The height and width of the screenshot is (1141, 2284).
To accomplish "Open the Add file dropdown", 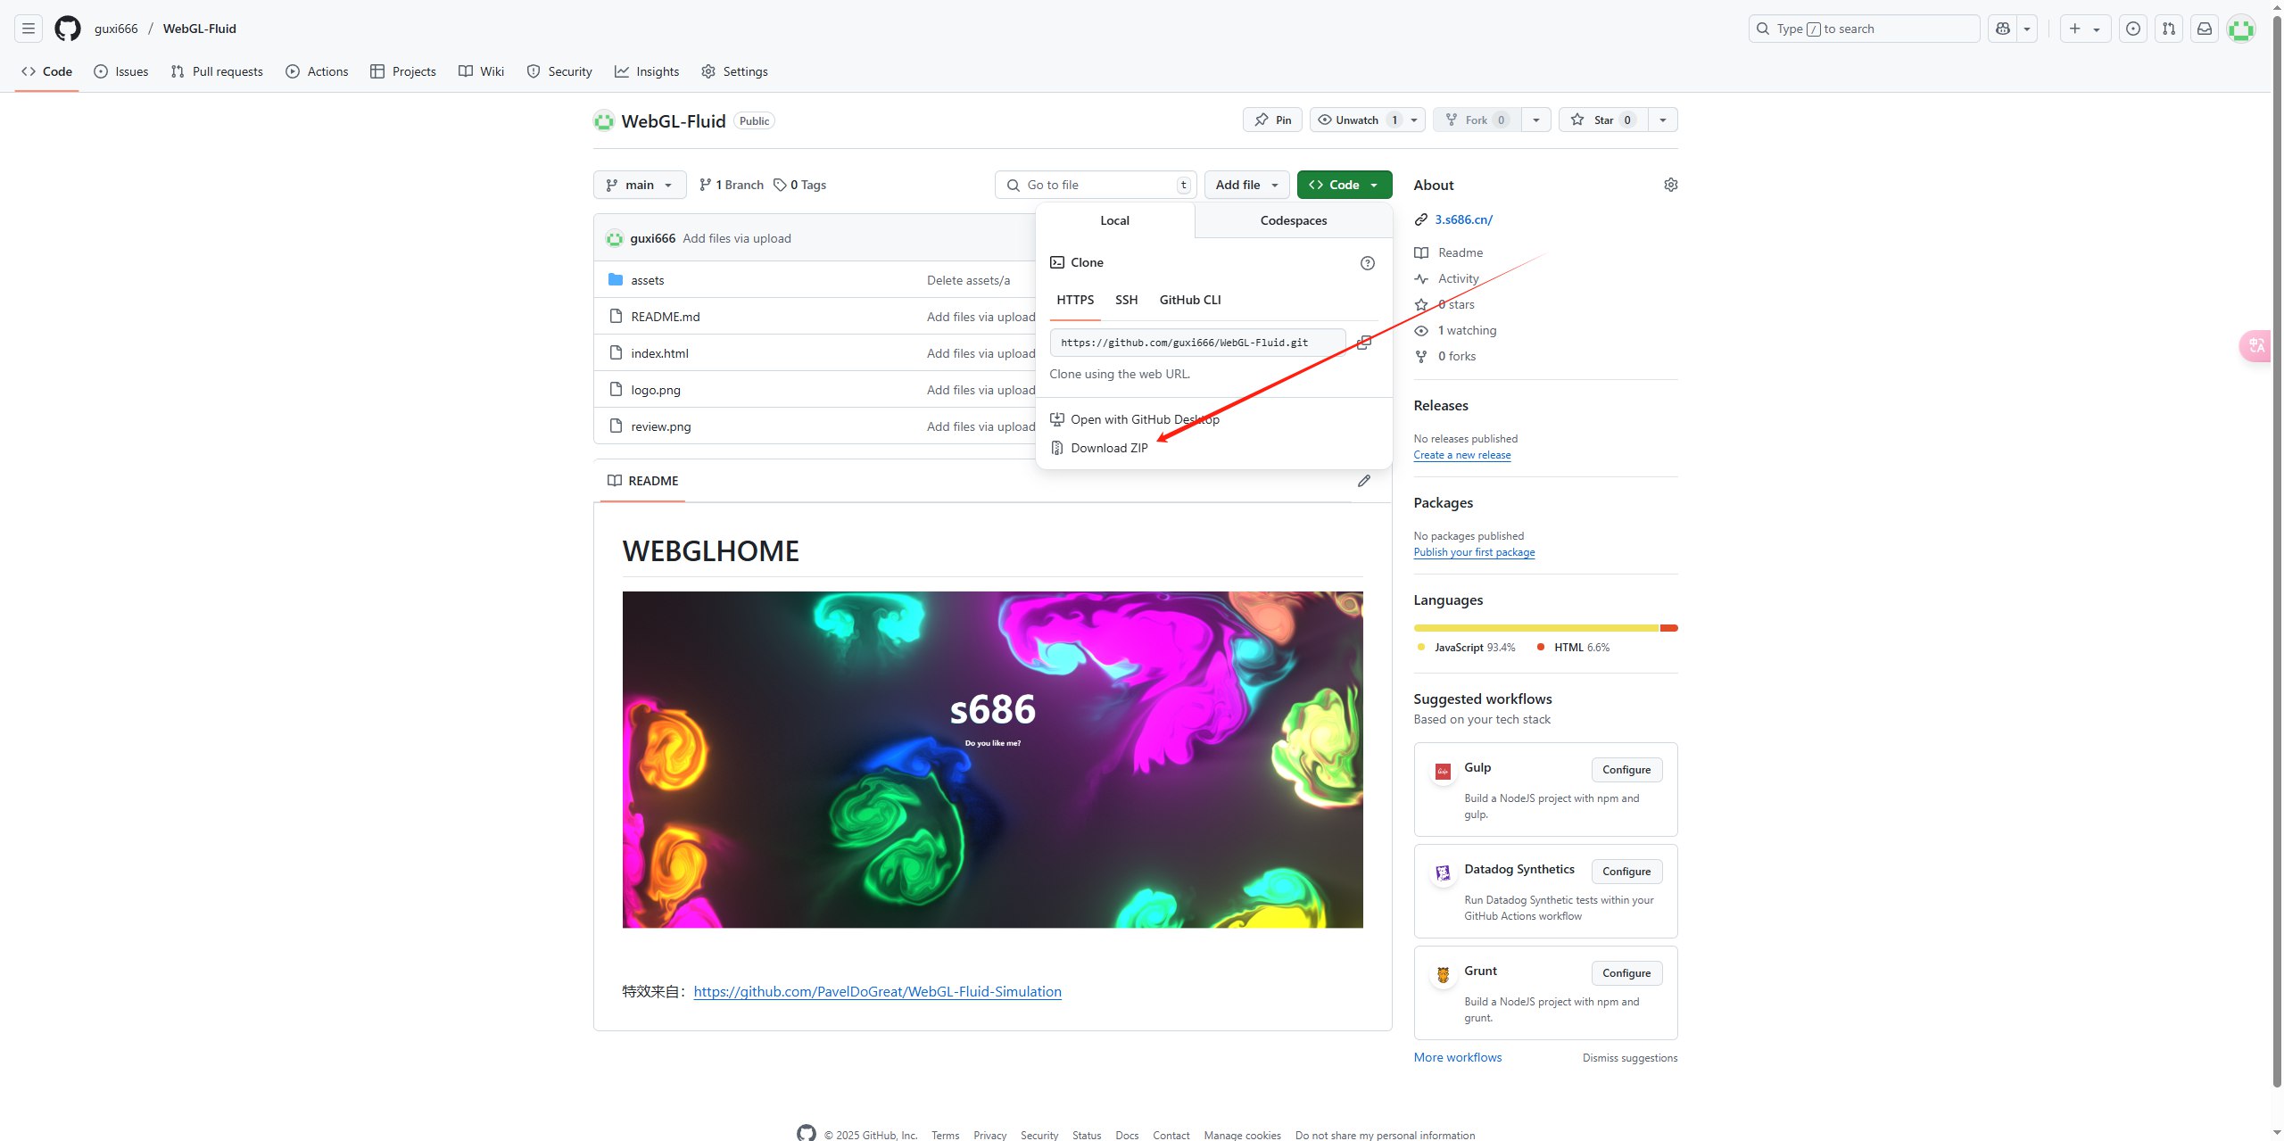I will (1246, 185).
